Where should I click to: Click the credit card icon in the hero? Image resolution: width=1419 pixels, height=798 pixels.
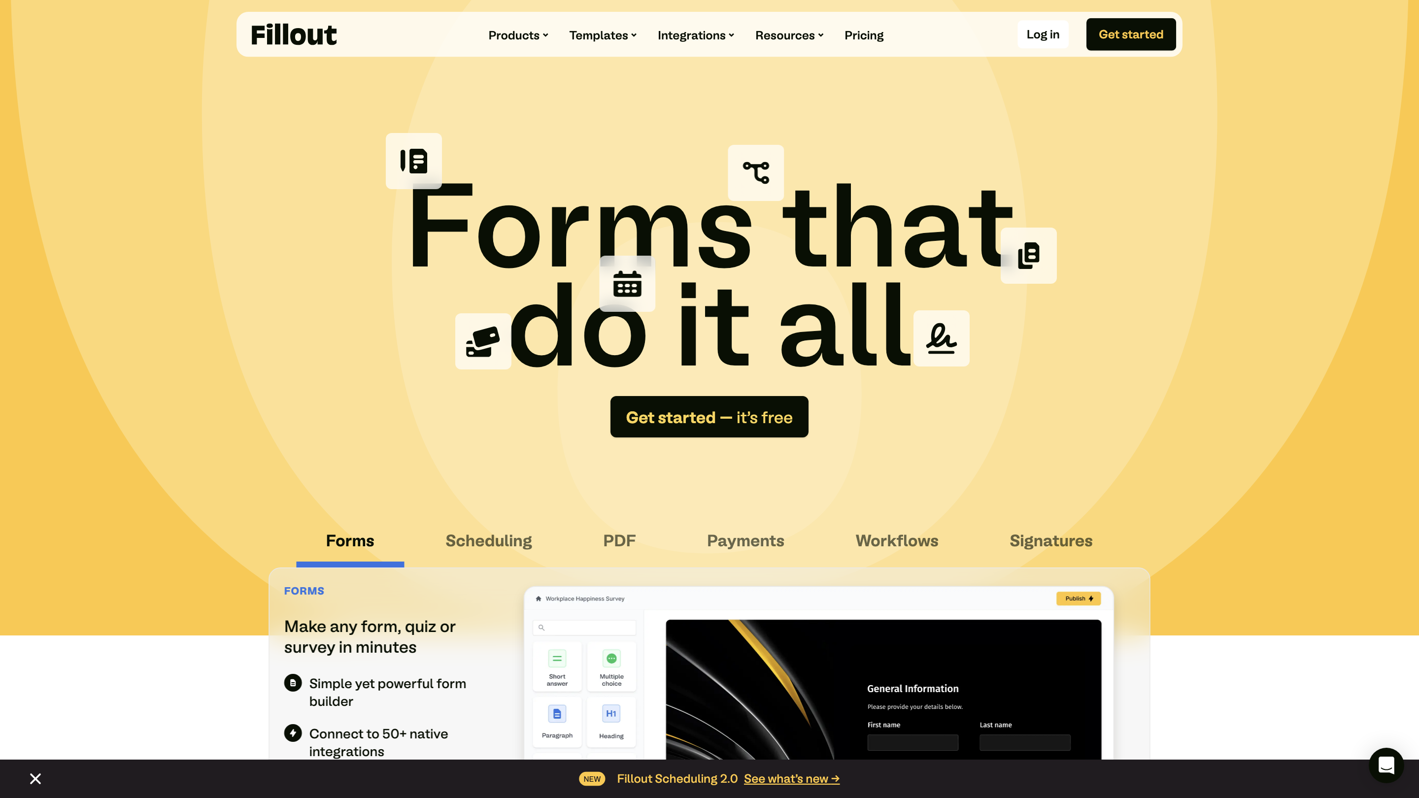coord(483,340)
